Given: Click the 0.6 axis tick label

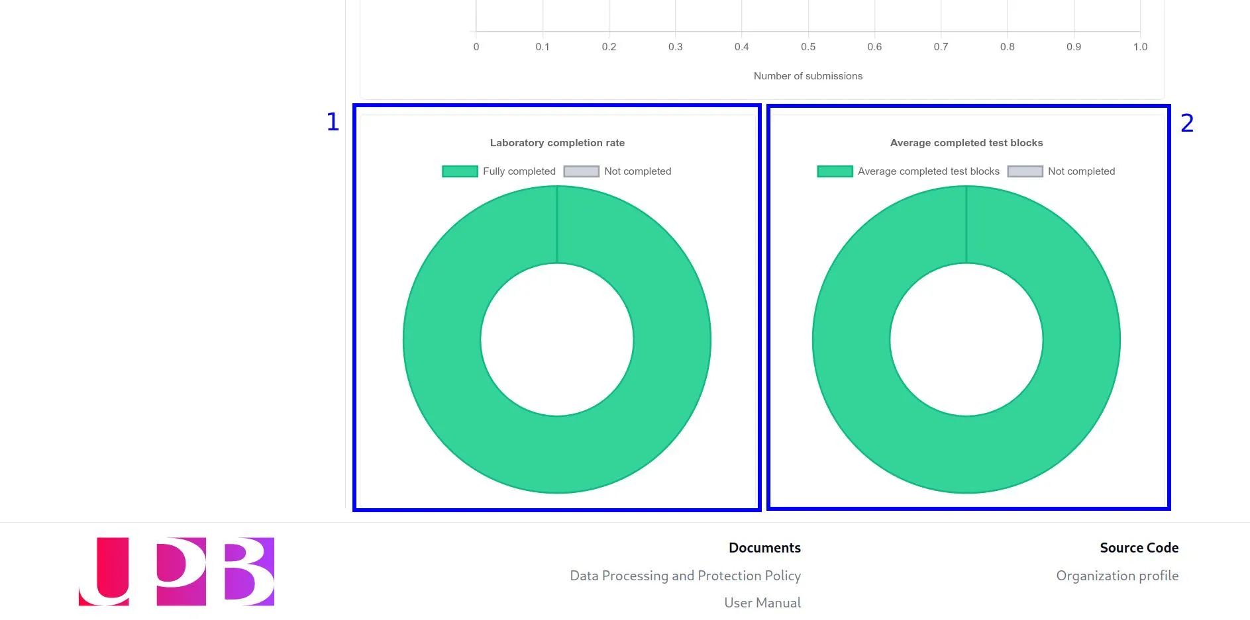Looking at the screenshot, I should point(874,47).
